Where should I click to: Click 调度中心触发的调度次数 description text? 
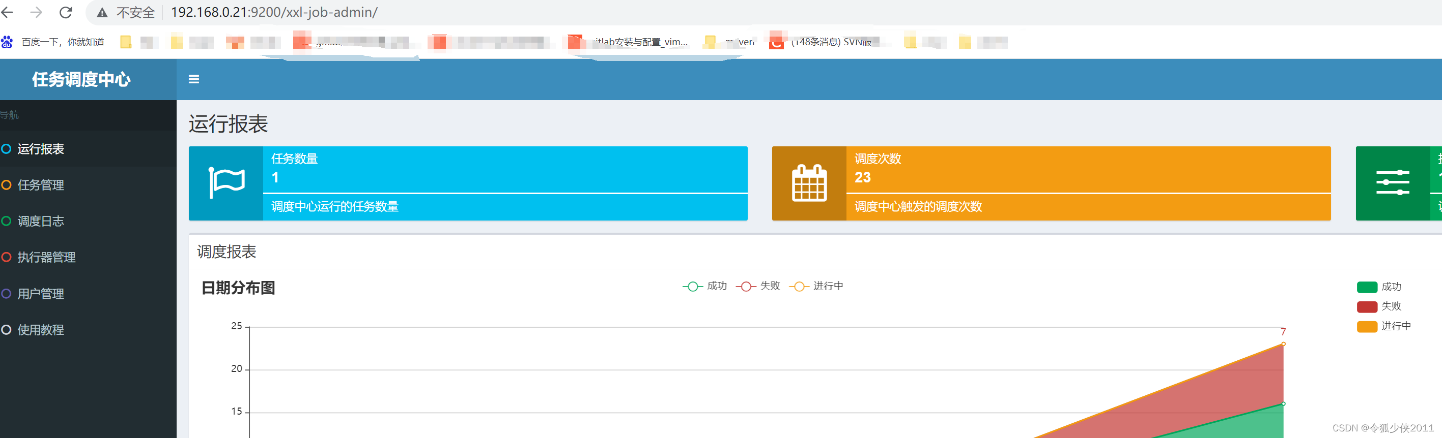(x=918, y=207)
